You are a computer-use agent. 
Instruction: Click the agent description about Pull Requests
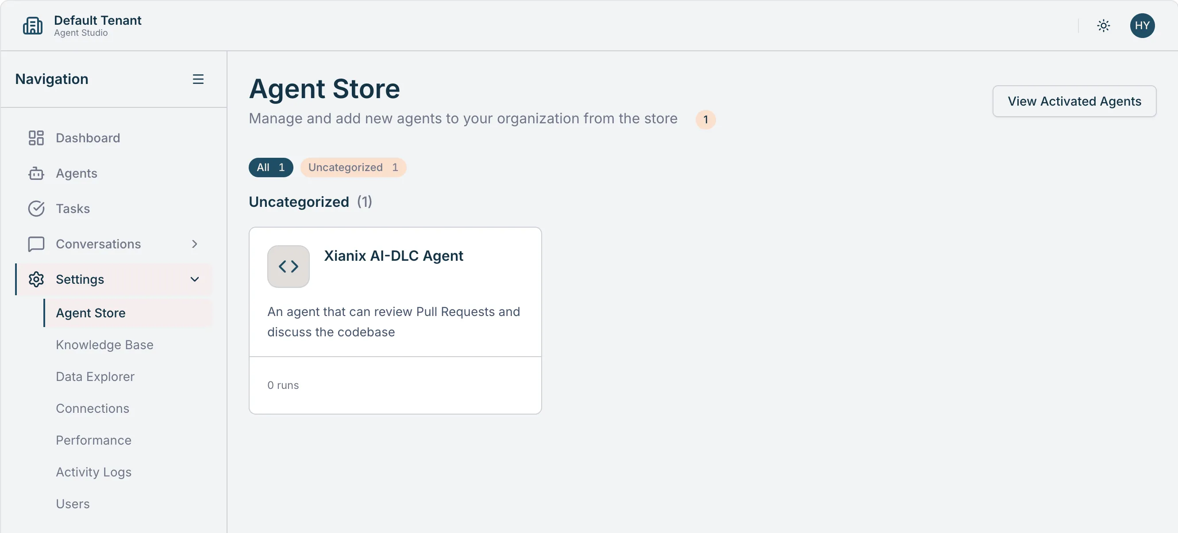[x=393, y=322]
